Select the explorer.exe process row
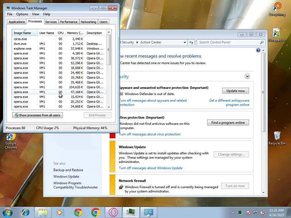The width and height of the screenshot is (291, 218). (x=59, y=49)
